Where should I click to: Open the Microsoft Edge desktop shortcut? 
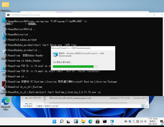pos(6,103)
